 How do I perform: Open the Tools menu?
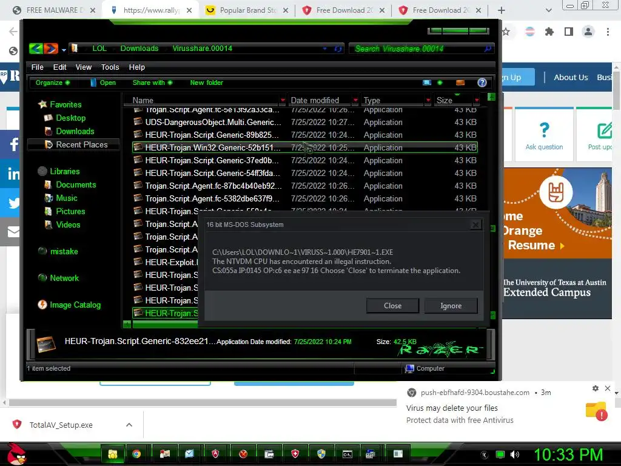click(110, 67)
